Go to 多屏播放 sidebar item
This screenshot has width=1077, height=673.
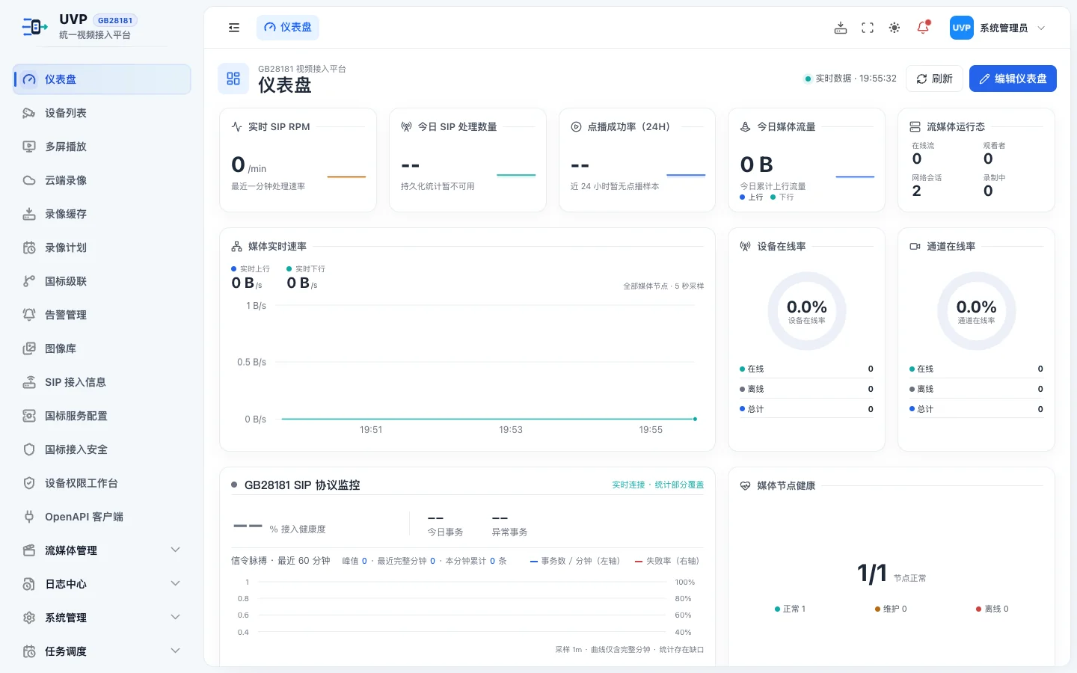click(x=102, y=147)
